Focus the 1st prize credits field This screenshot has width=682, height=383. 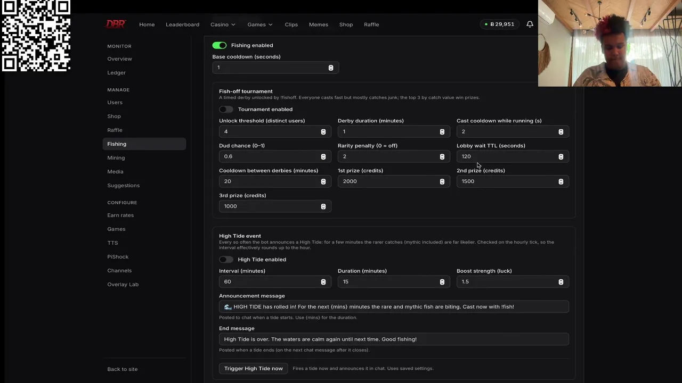(394, 181)
